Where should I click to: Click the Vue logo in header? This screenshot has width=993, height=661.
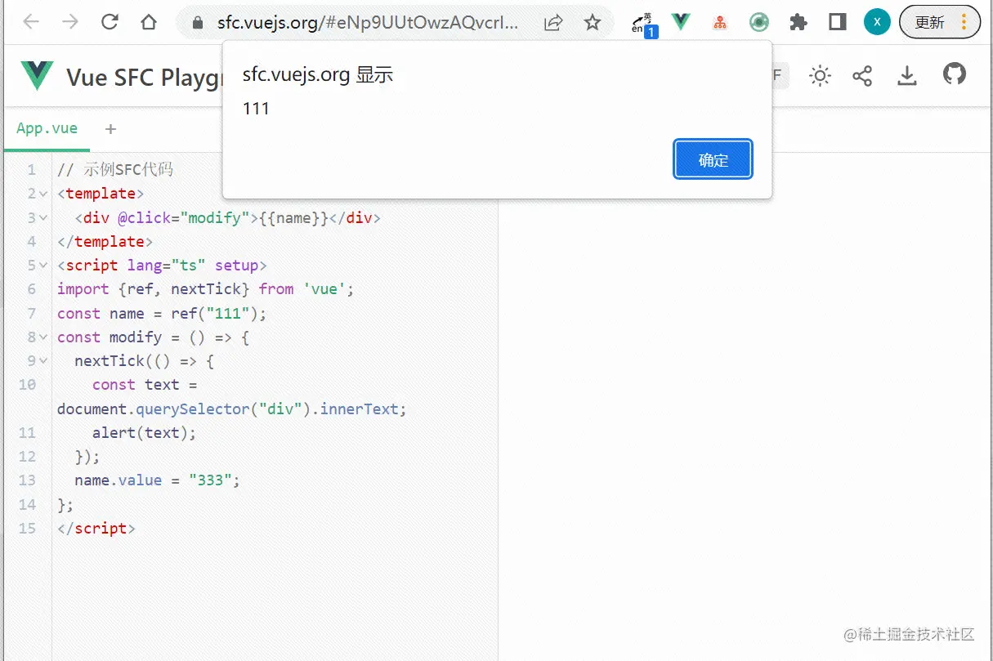[38, 76]
